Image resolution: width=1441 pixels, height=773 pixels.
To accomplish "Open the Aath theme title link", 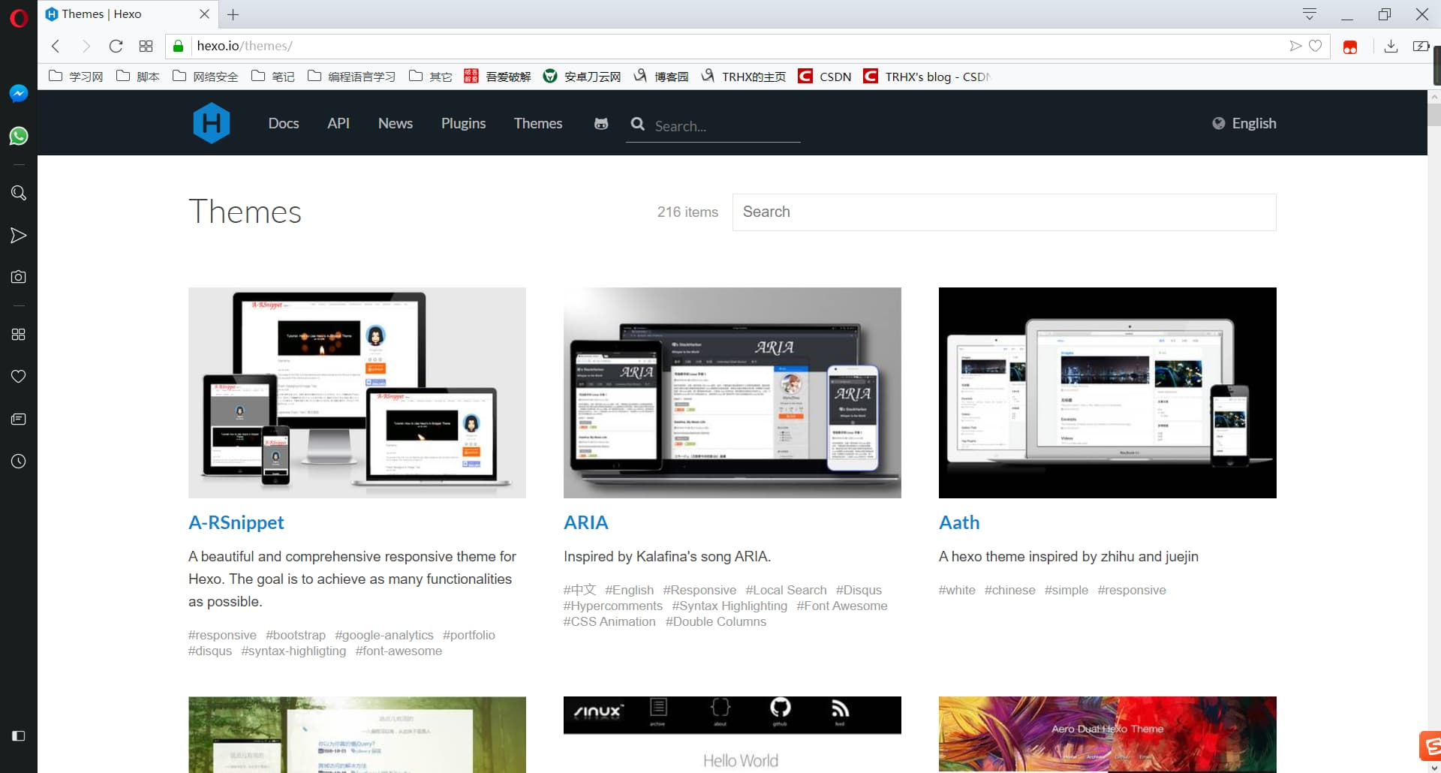I will point(959,522).
